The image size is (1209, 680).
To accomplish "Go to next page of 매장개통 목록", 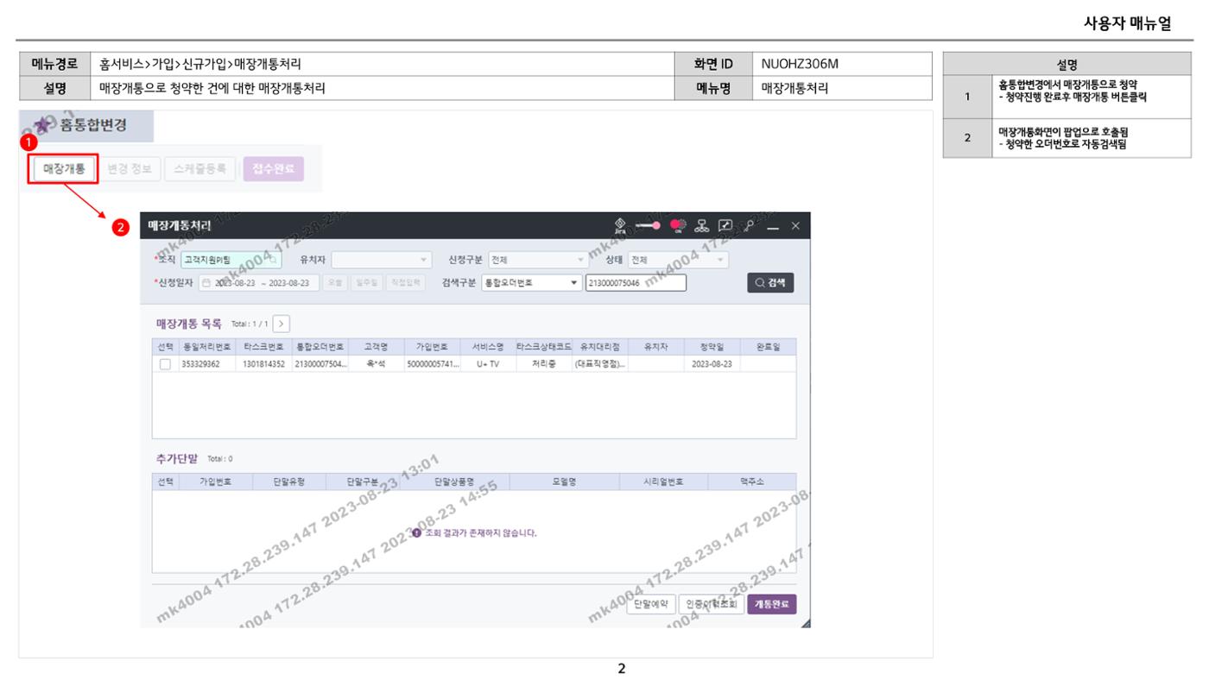I will 282,324.
